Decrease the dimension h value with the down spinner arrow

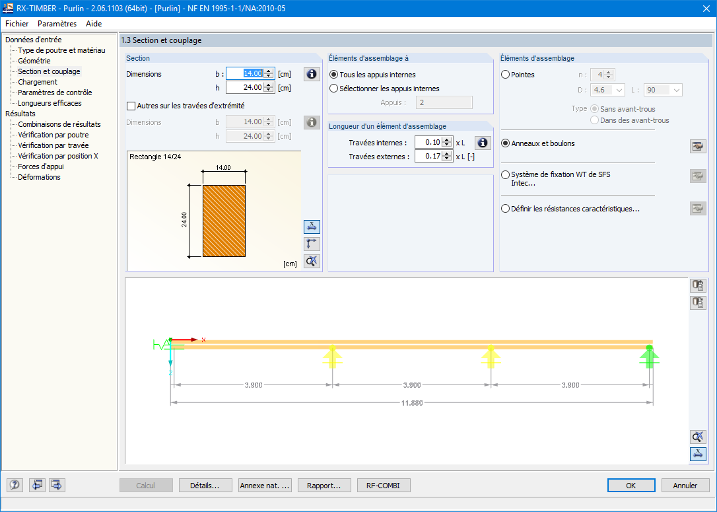click(269, 90)
